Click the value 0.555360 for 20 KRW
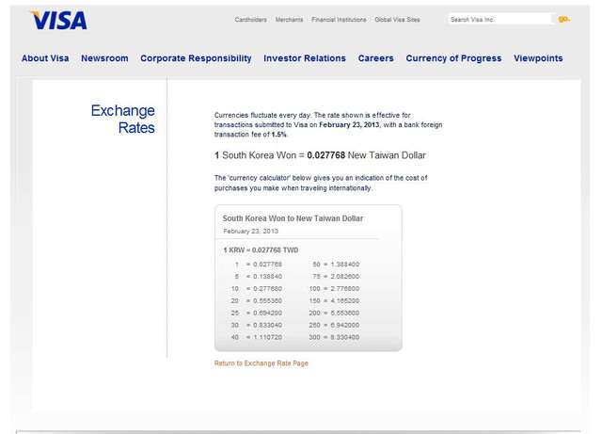602x434 pixels. pos(267,300)
